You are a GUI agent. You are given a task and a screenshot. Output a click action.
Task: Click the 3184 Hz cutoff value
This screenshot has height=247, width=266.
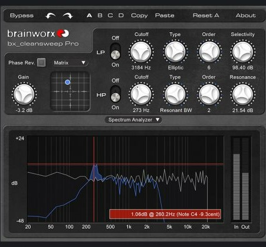(x=141, y=68)
